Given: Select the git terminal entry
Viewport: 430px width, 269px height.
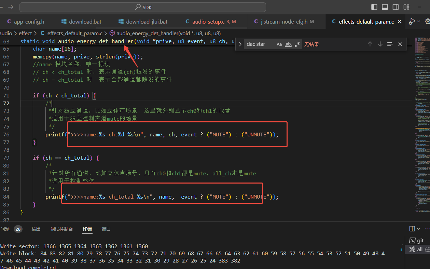Looking at the screenshot, I should (417, 241).
